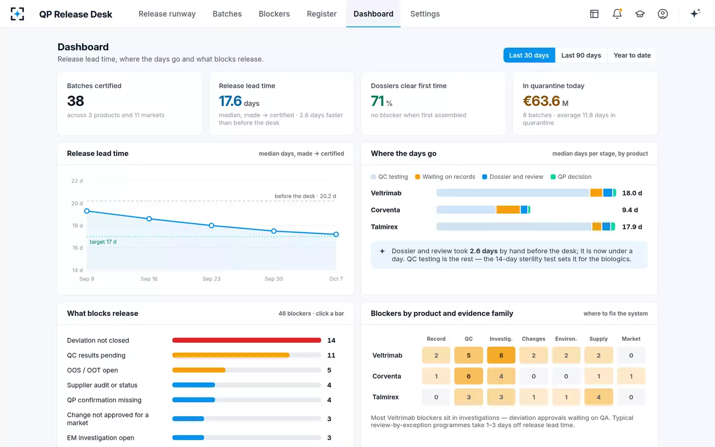The height and width of the screenshot is (447, 715).
Task: Click Veltrimab Investig. cell showing 8
Action: click(x=501, y=356)
